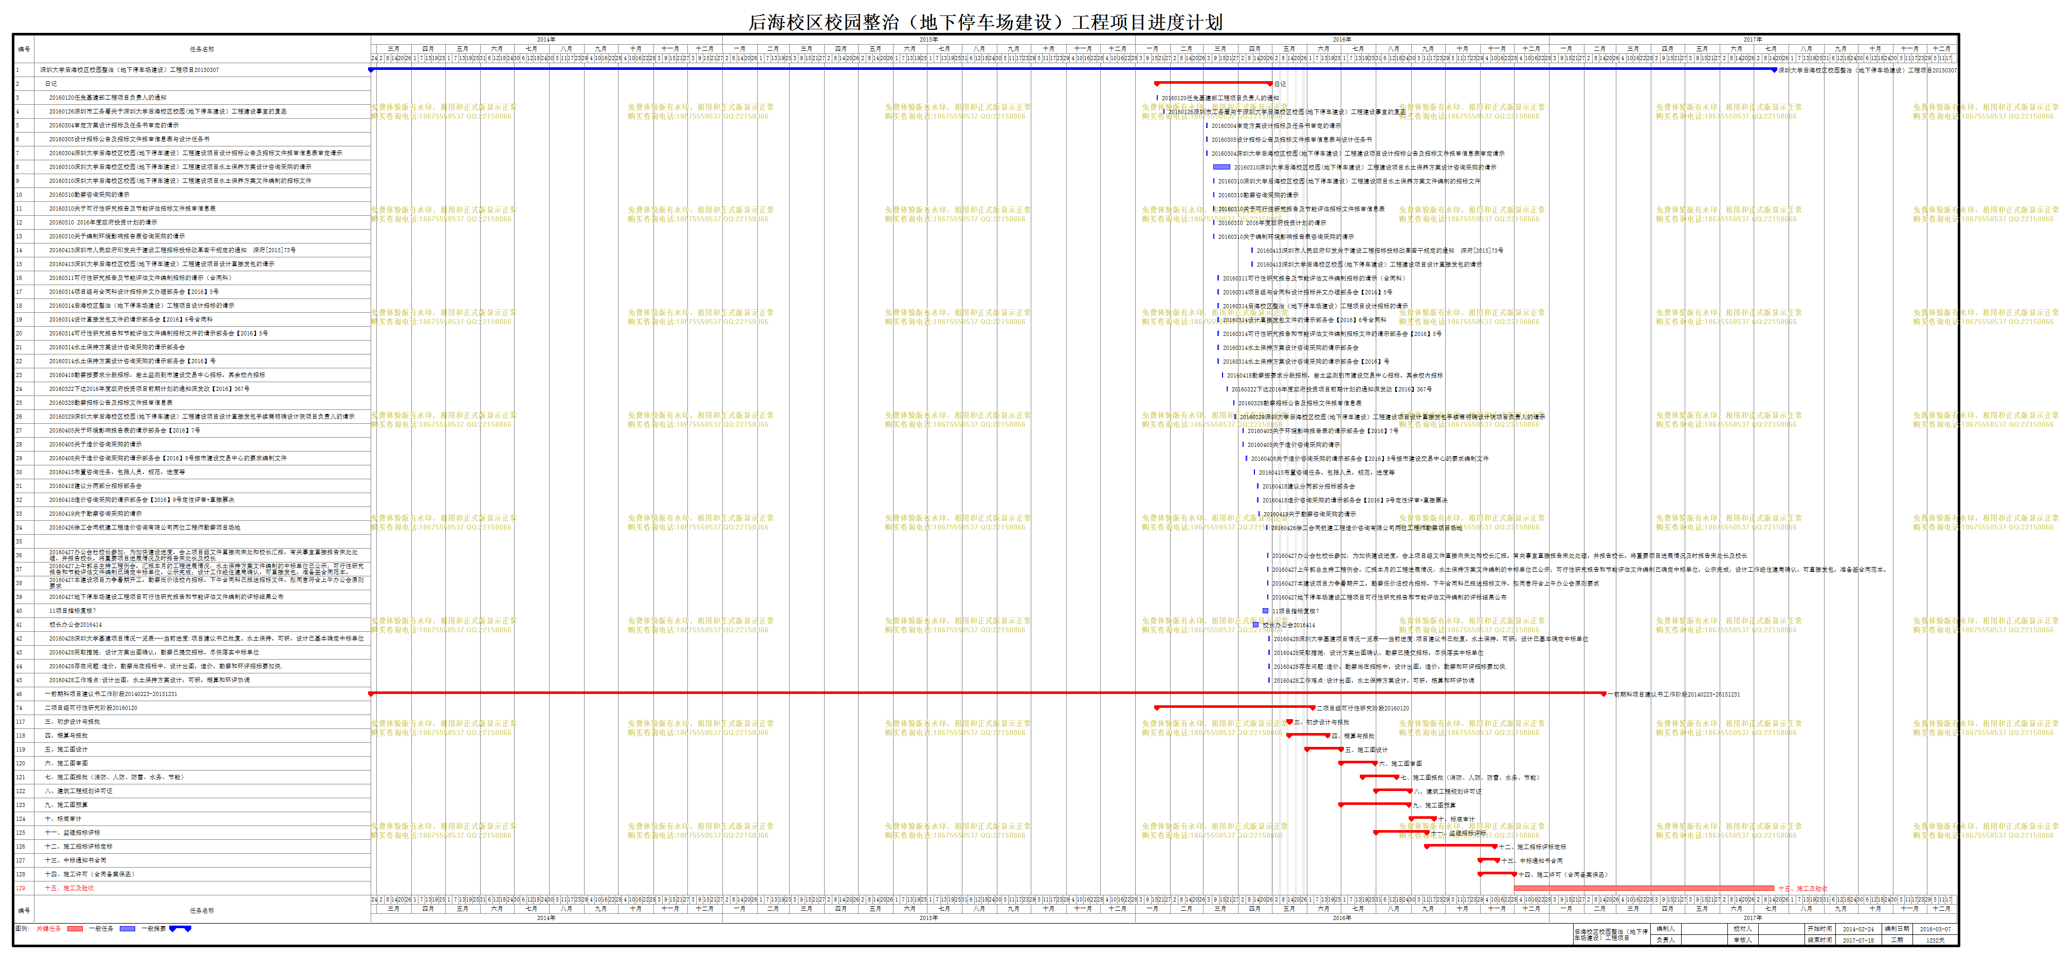The height and width of the screenshot is (958, 2059).
Task: Select 一前期科项目建议书工作阶段 in the task name column
Action: [111, 694]
